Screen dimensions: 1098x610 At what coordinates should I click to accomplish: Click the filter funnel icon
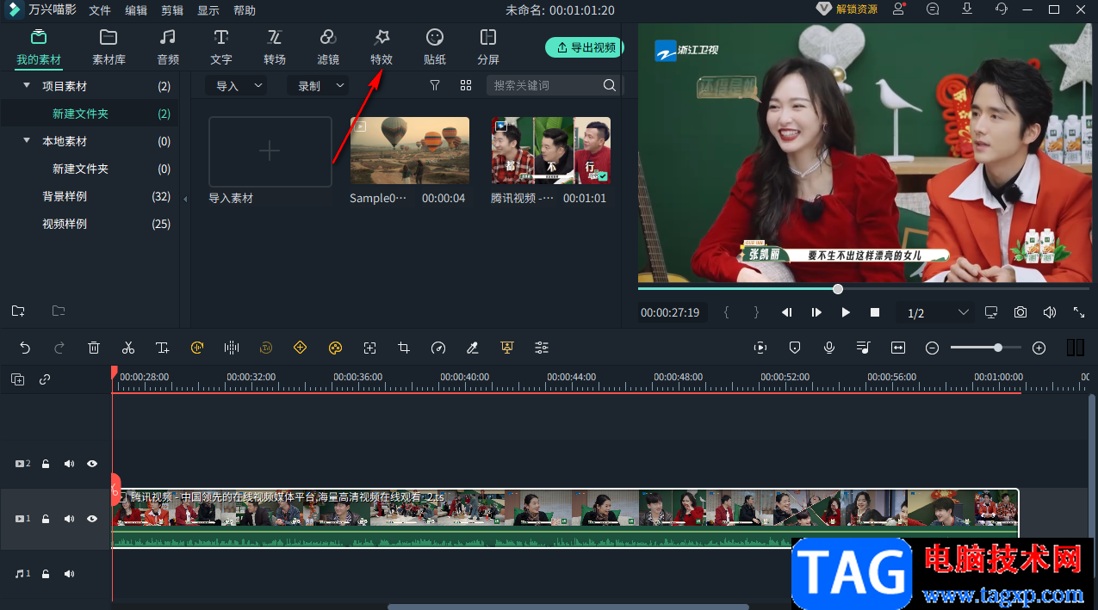point(435,86)
